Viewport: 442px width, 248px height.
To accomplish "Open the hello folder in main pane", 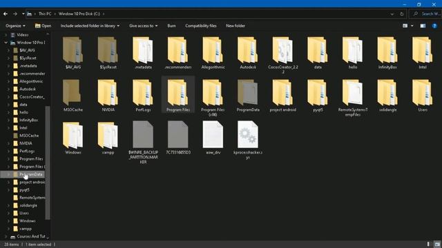I will tap(353, 50).
